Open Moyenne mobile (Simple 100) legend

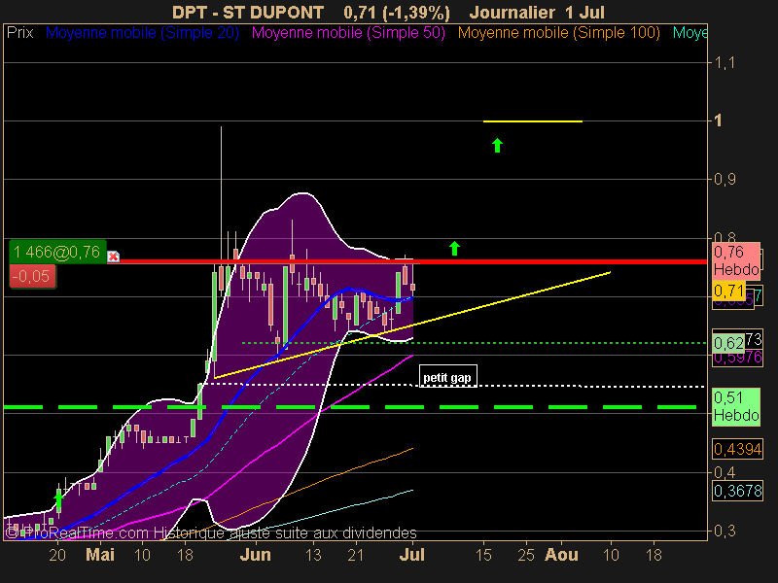[558, 33]
